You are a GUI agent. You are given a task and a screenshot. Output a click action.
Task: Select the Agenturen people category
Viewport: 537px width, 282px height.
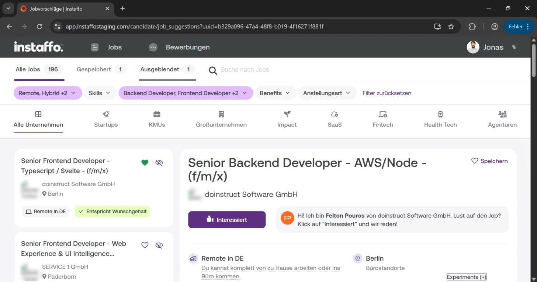click(502, 120)
